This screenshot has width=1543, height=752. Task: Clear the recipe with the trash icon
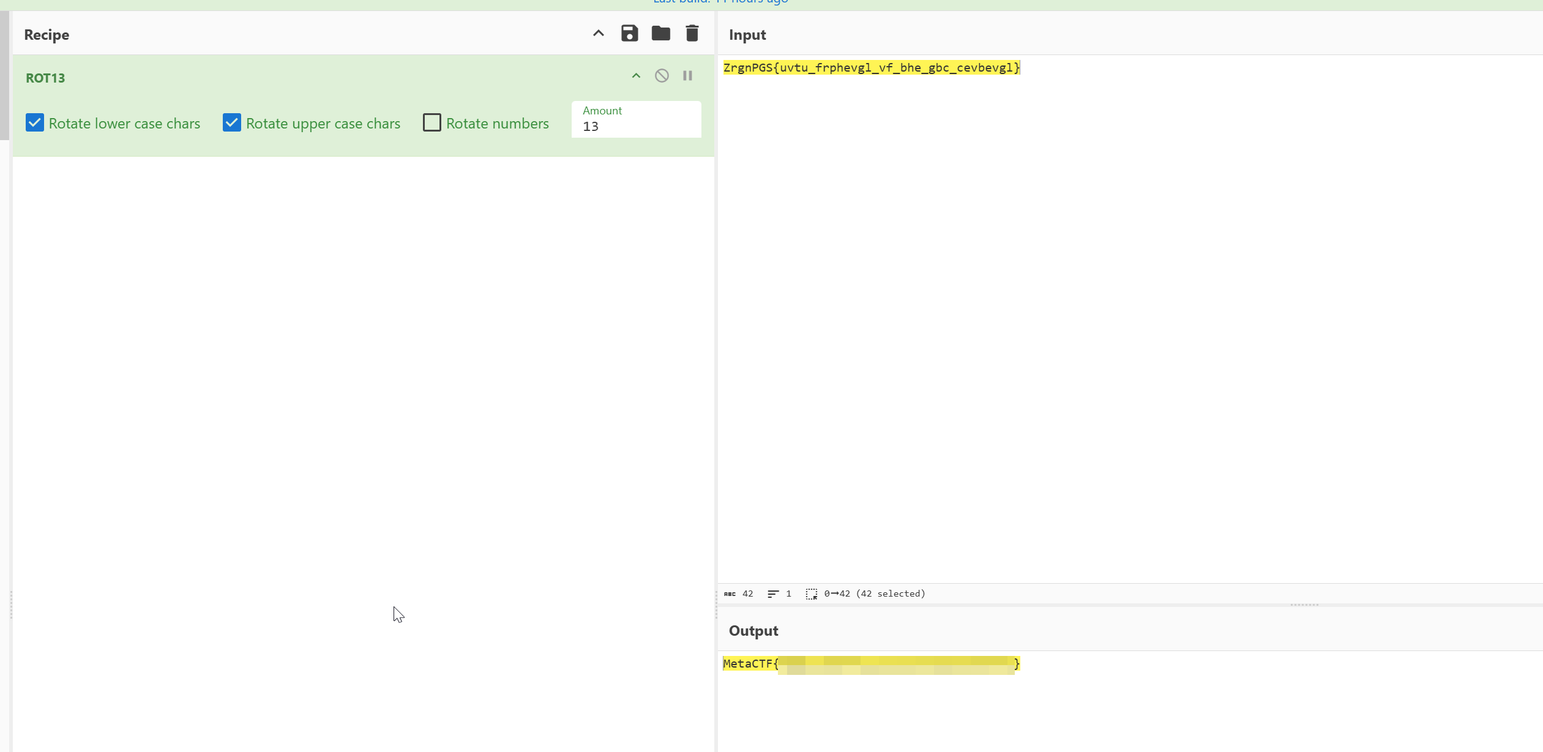point(692,34)
